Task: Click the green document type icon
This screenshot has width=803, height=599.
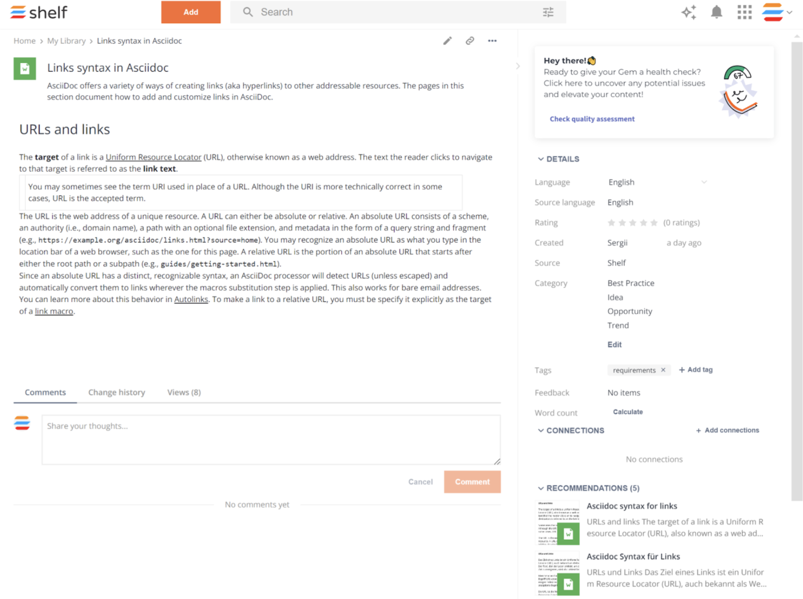Action: click(25, 68)
